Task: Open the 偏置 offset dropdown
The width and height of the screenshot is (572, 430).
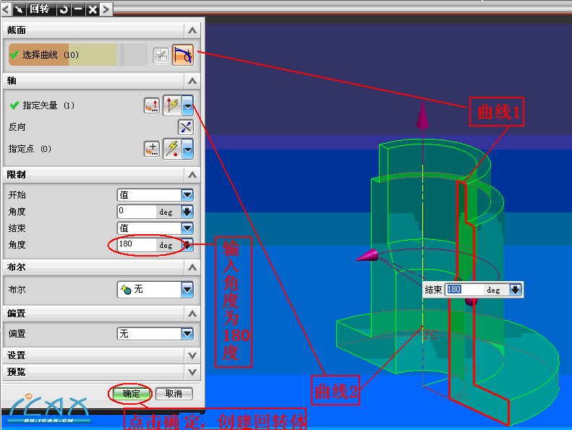Action: tap(187, 334)
